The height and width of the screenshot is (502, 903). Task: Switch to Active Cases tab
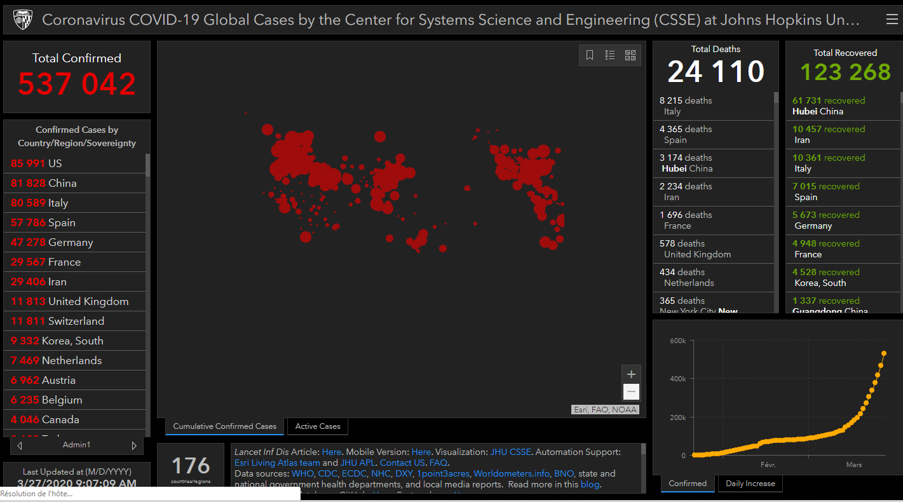click(x=318, y=426)
